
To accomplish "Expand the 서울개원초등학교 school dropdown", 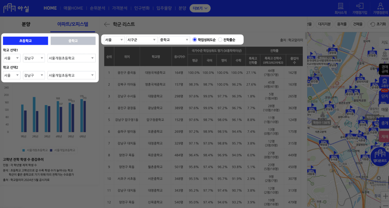I will [71, 58].
